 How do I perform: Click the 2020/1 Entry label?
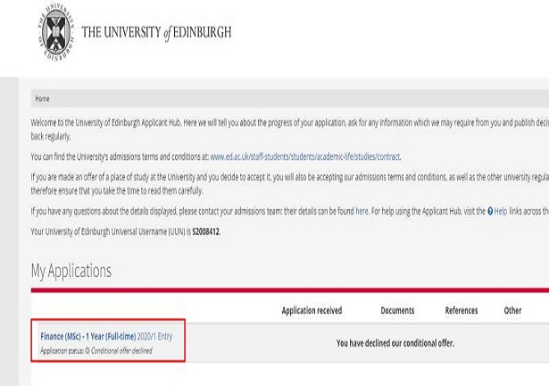(154, 337)
